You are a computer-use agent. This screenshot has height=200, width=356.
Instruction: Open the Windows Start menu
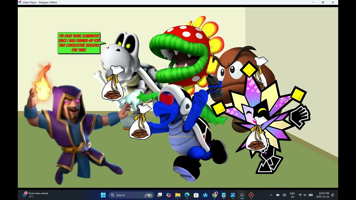tap(103, 195)
